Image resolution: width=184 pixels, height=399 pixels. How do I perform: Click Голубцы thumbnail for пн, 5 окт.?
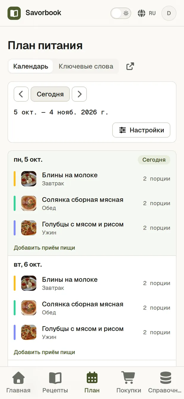pos(29,228)
